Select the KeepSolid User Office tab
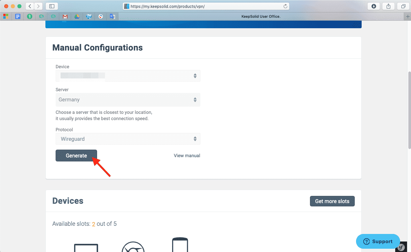The width and height of the screenshot is (411, 252). click(261, 16)
